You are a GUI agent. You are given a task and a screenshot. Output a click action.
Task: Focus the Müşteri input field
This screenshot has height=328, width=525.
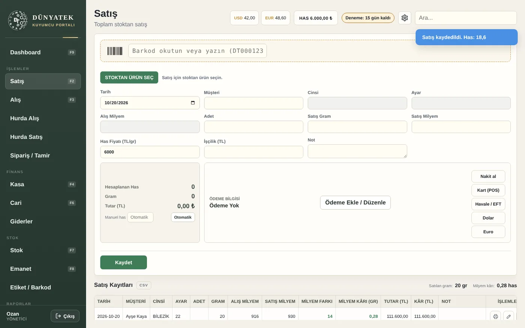coord(253,103)
